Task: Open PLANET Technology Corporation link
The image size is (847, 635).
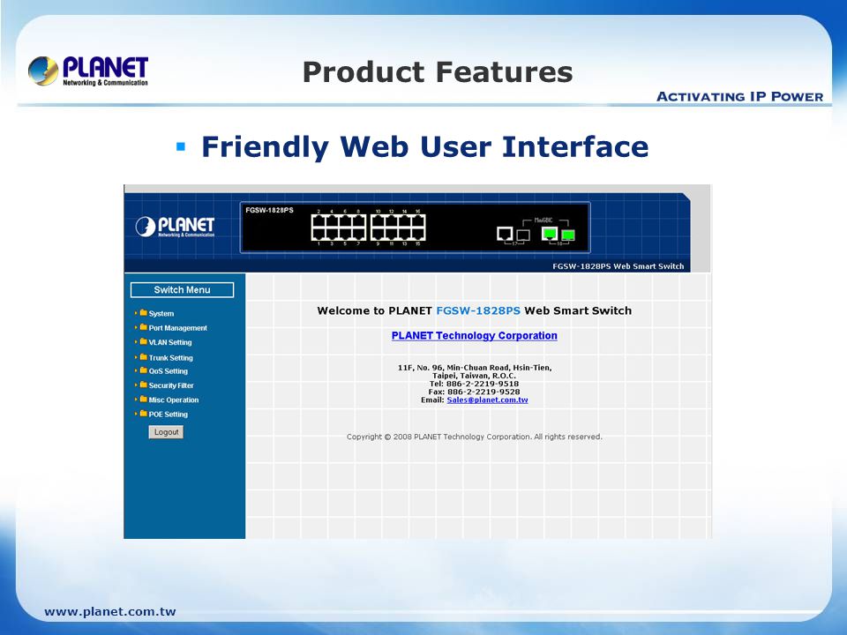Action: click(475, 335)
